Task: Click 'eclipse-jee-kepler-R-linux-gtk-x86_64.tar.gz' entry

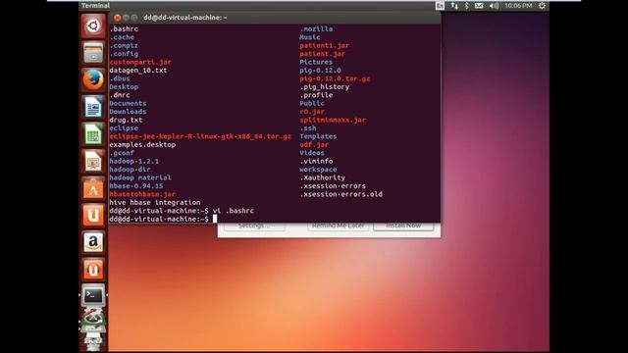Action: click(x=200, y=136)
